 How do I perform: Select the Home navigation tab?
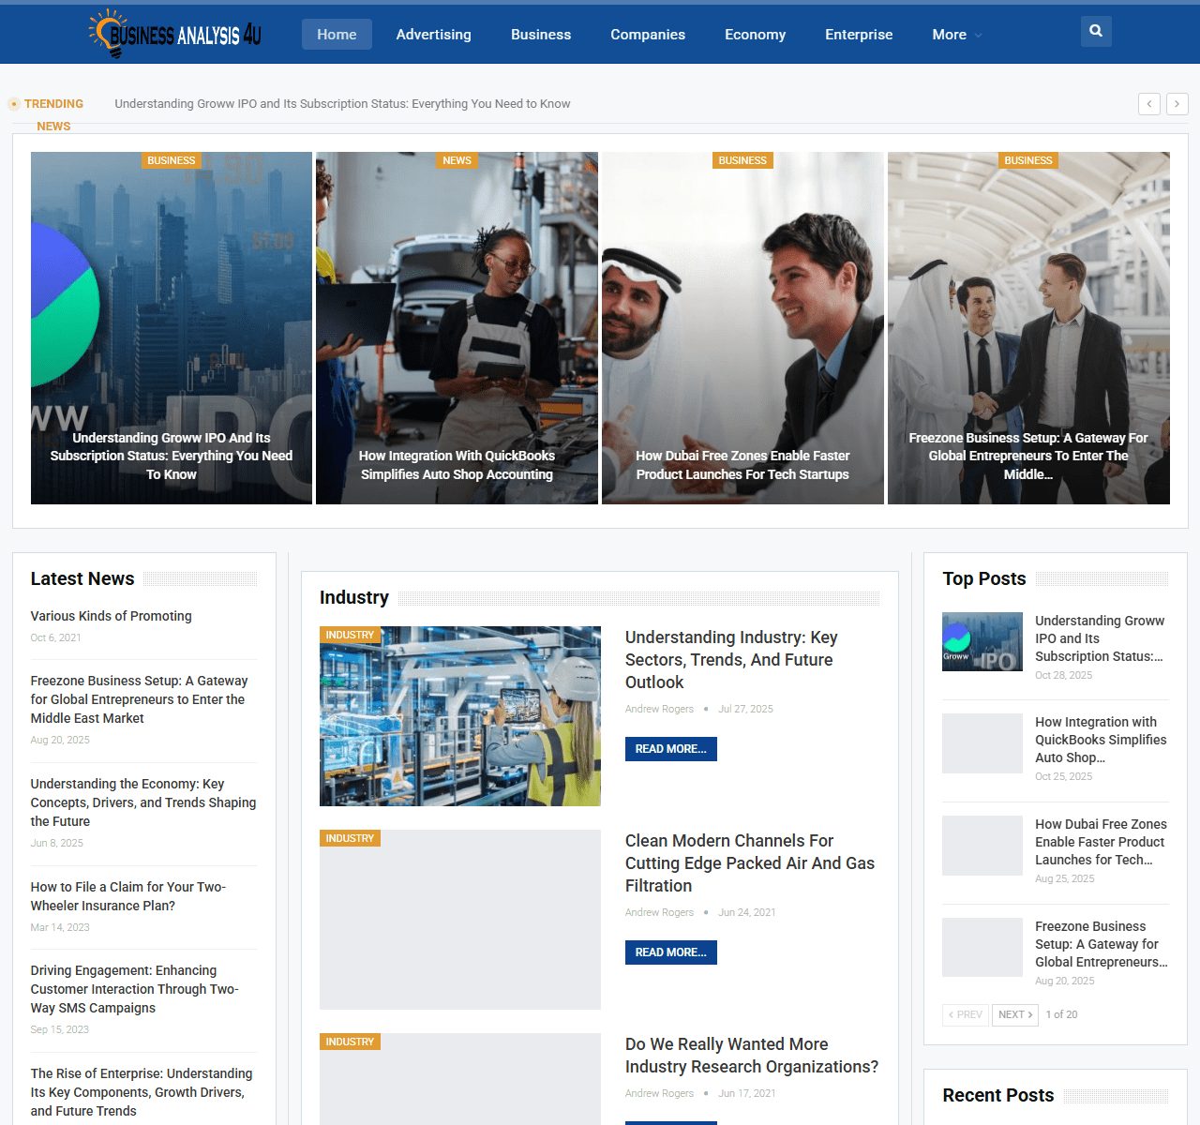tap(337, 35)
